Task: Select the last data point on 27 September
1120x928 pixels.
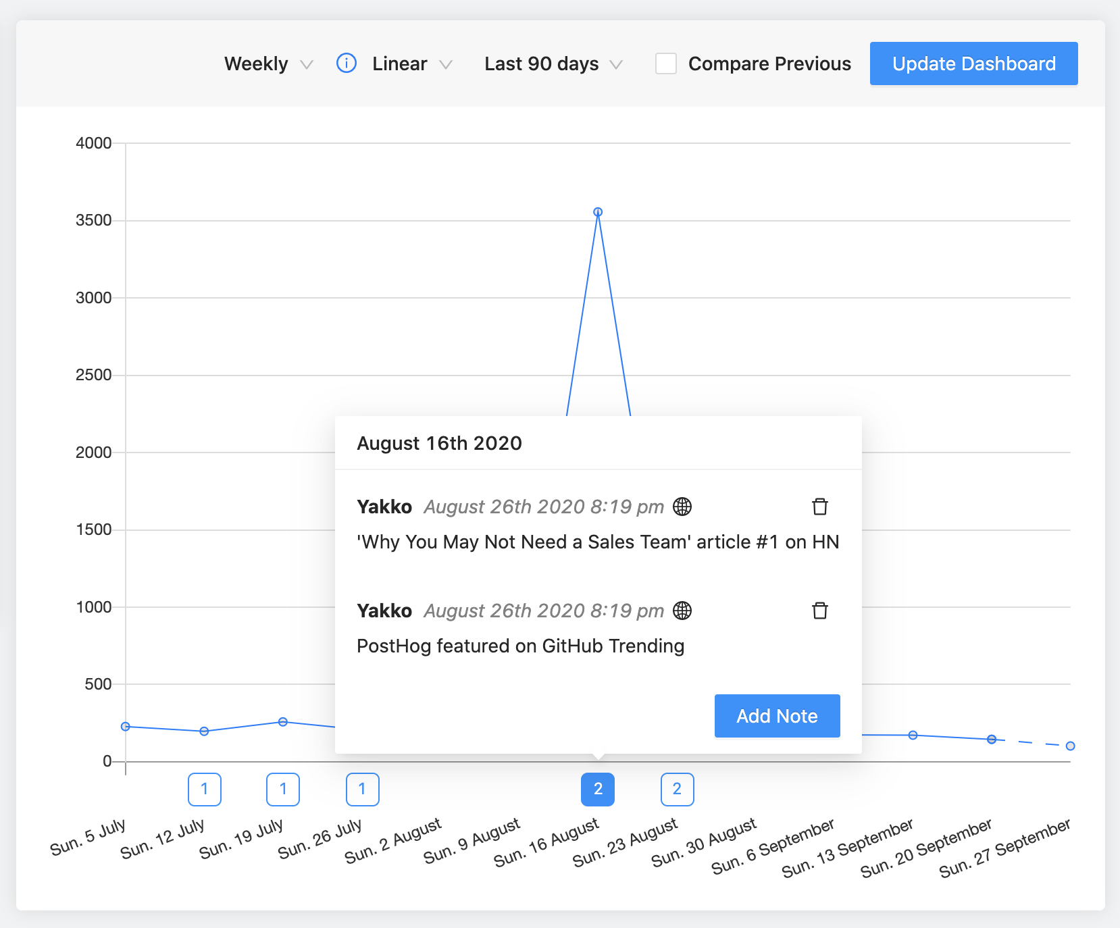Action: click(x=1070, y=746)
